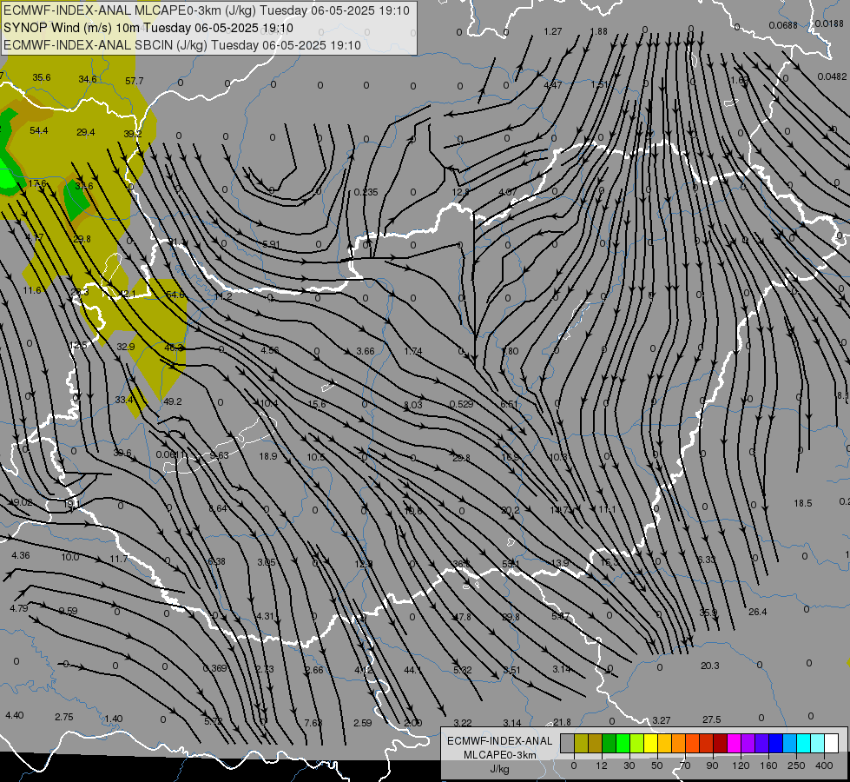The image size is (850, 782).
Task: Click the map value 27.5
Action: 712,719
